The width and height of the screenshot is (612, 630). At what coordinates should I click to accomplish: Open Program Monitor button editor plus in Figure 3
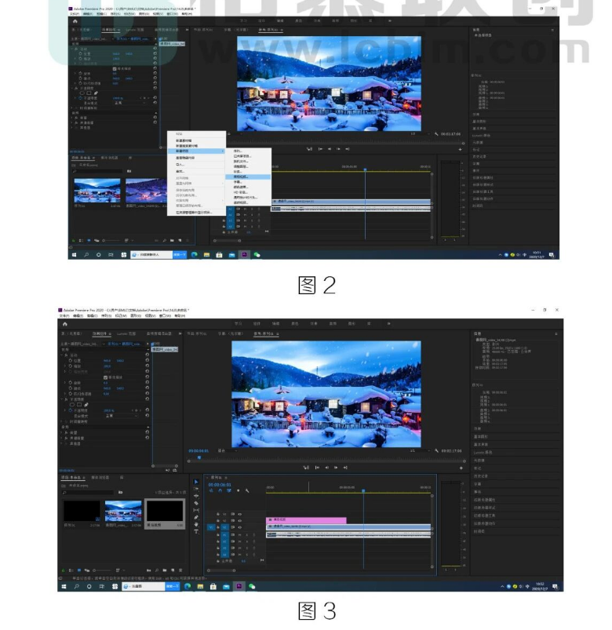tap(461, 468)
